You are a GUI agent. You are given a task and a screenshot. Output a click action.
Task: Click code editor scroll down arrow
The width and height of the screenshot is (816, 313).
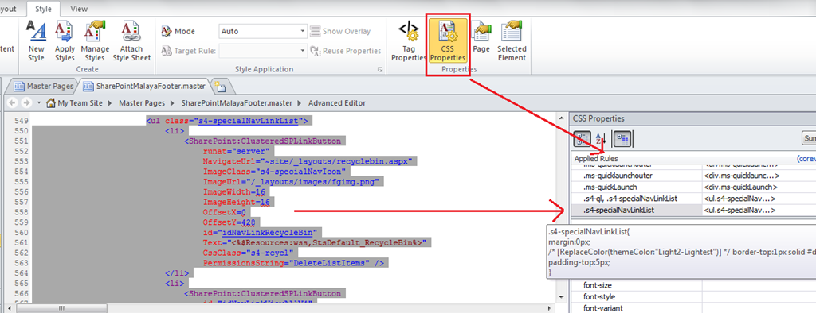click(560, 297)
